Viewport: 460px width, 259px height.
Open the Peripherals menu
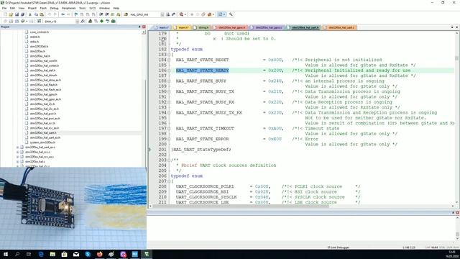69,8
